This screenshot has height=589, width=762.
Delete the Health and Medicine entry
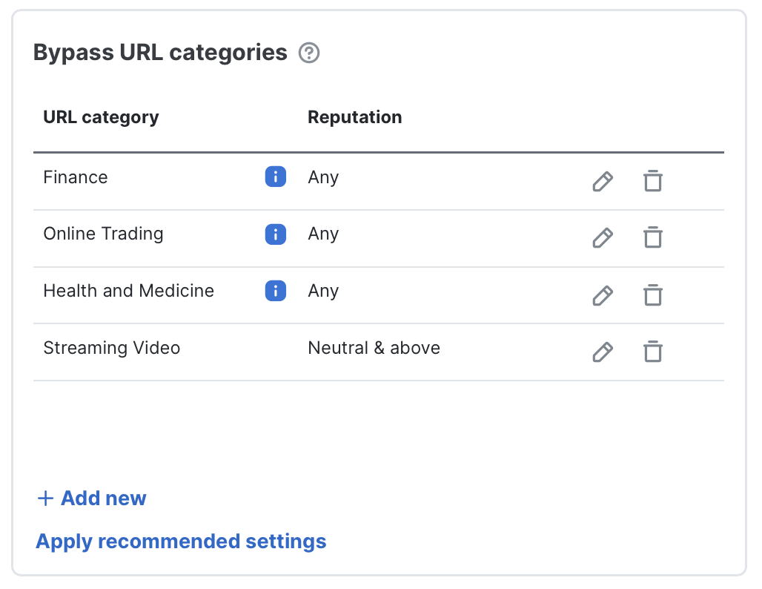653,295
